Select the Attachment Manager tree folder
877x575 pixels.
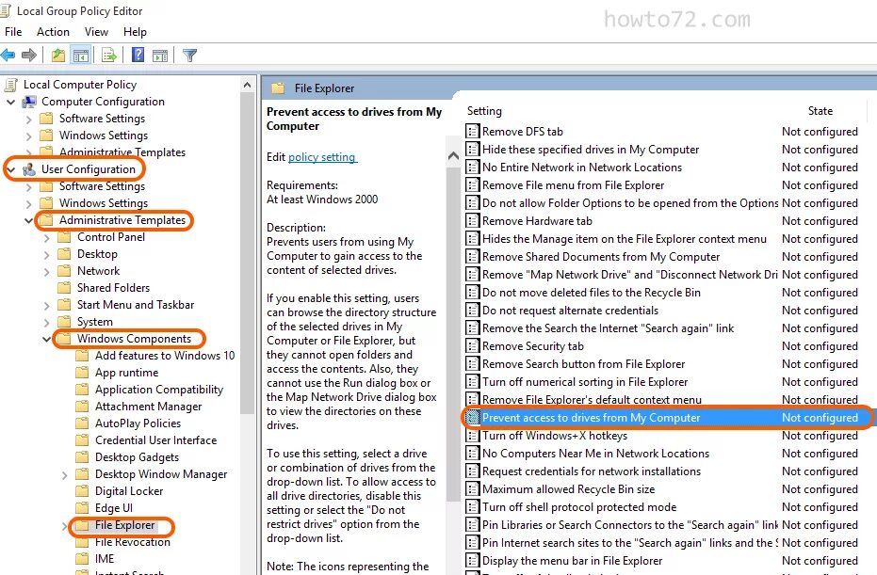click(x=148, y=407)
